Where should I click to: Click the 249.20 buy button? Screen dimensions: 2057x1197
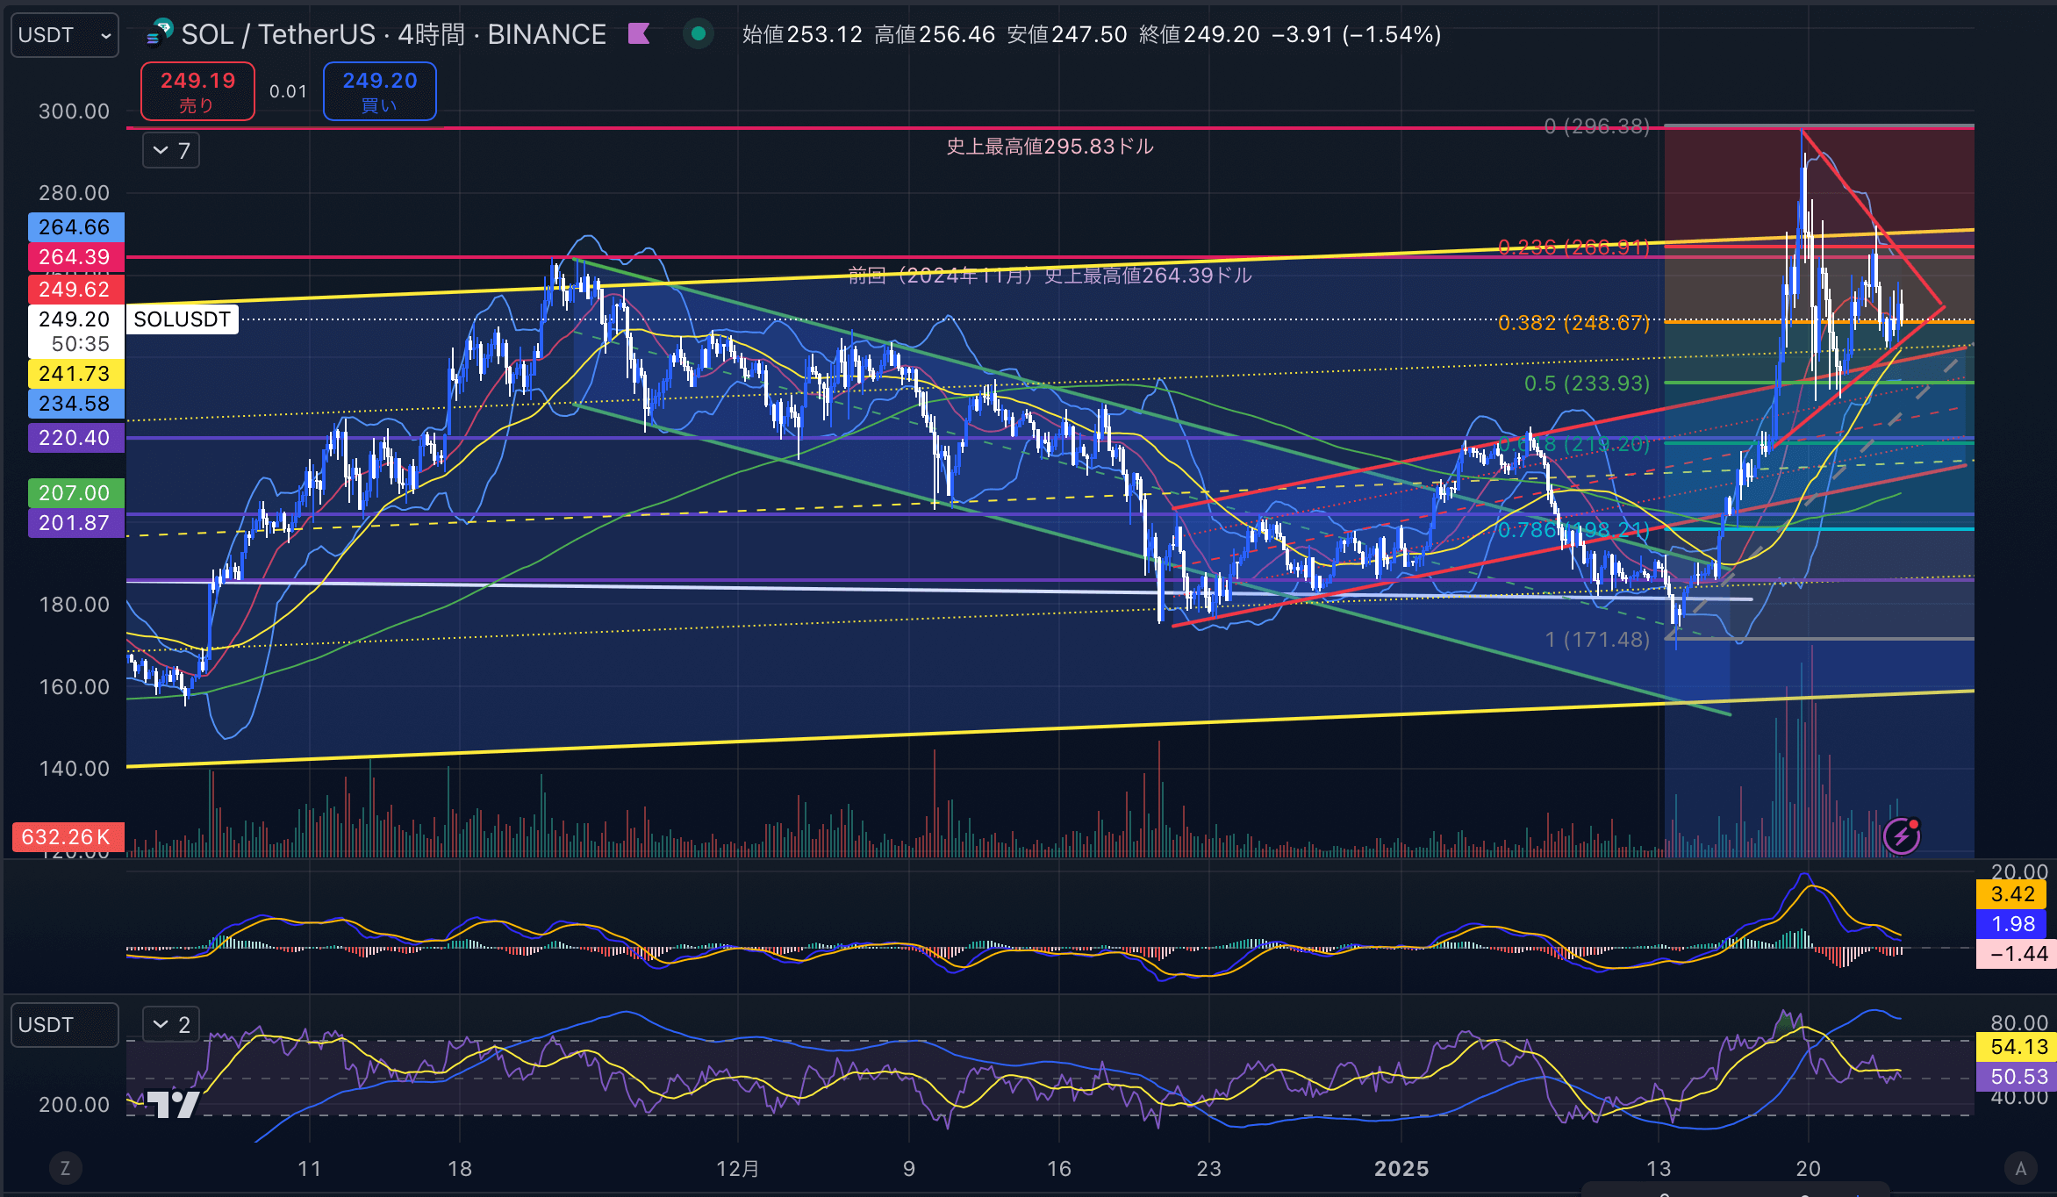pos(380,91)
